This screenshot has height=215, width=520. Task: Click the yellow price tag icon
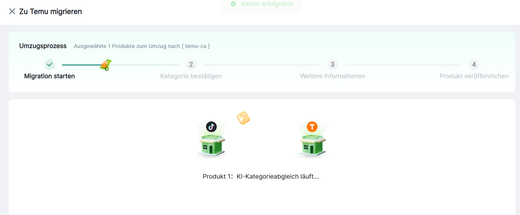tap(243, 118)
